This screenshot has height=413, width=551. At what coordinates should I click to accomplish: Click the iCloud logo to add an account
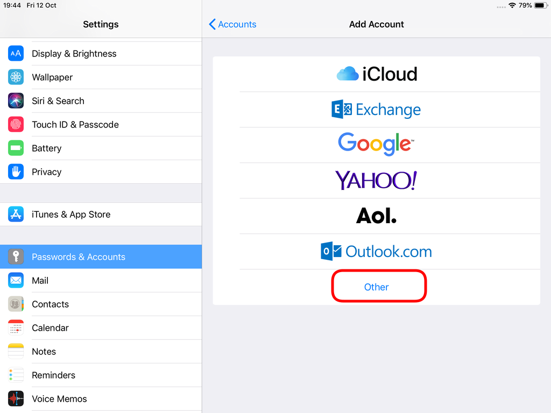376,74
